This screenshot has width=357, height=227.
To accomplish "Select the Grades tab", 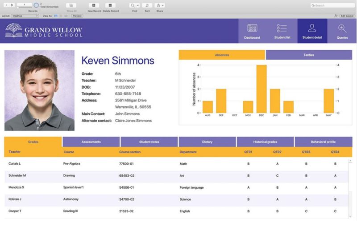I will click(x=33, y=142).
